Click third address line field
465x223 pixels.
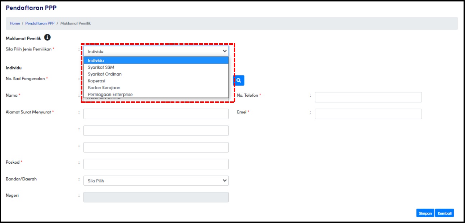[156, 147]
